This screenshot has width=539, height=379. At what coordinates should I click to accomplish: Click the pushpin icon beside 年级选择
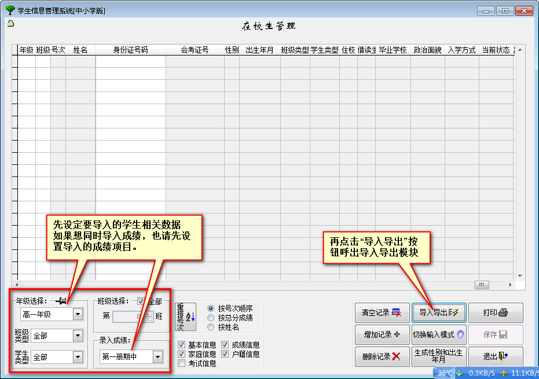click(60, 300)
